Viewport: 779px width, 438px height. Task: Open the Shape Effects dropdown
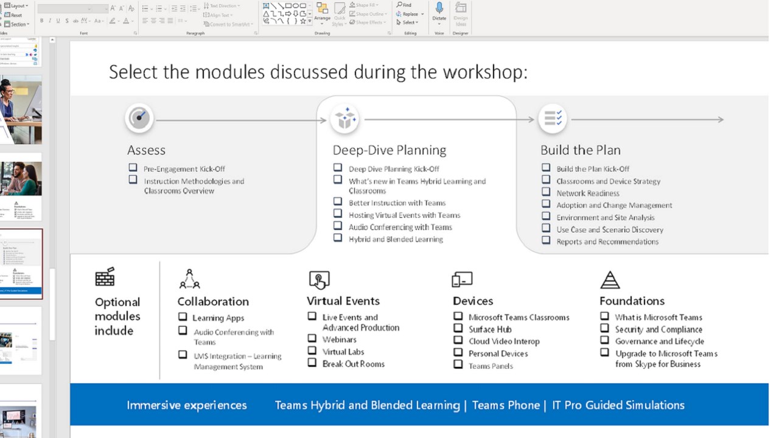[367, 23]
